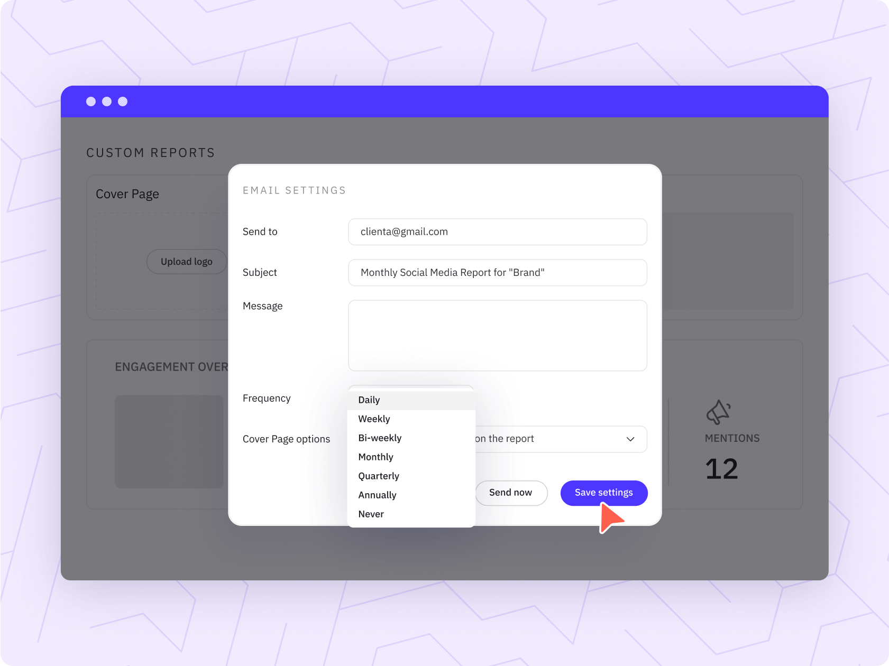Choose Bi-weekly frequency option

[411, 438]
